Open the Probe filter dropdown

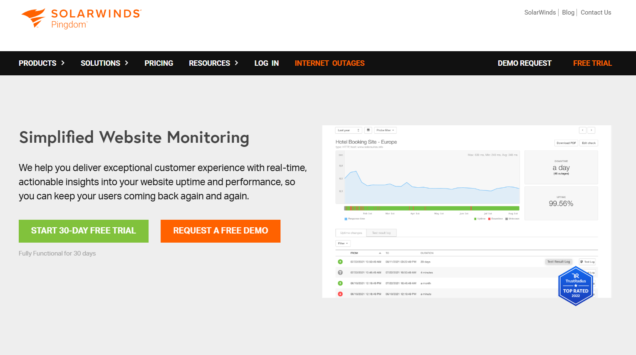[x=385, y=130]
